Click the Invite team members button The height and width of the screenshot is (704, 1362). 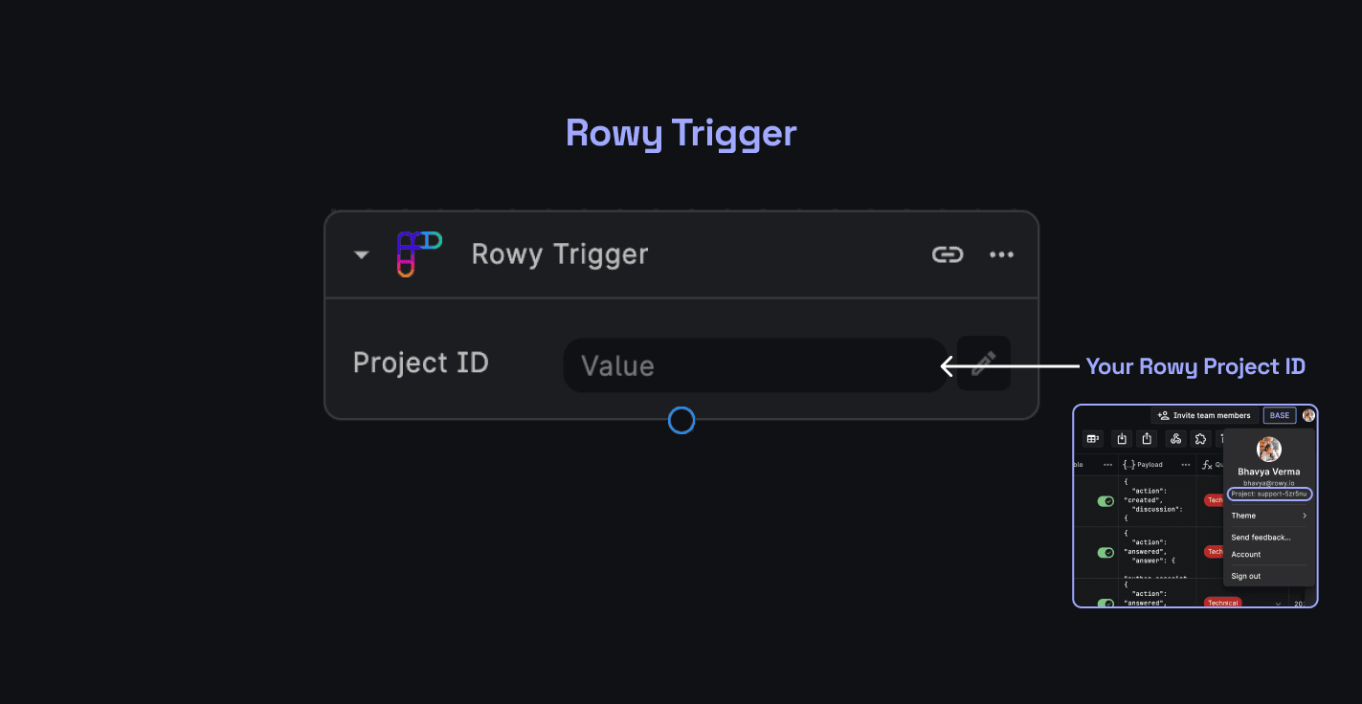pyautogui.click(x=1204, y=415)
